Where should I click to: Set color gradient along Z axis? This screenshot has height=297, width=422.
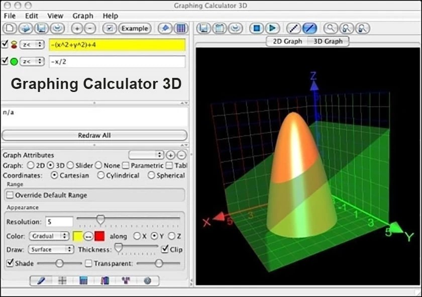(x=171, y=236)
